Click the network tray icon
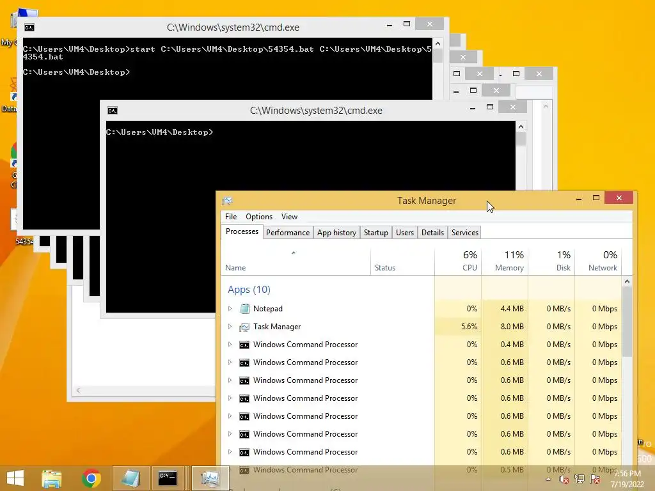 [580, 479]
